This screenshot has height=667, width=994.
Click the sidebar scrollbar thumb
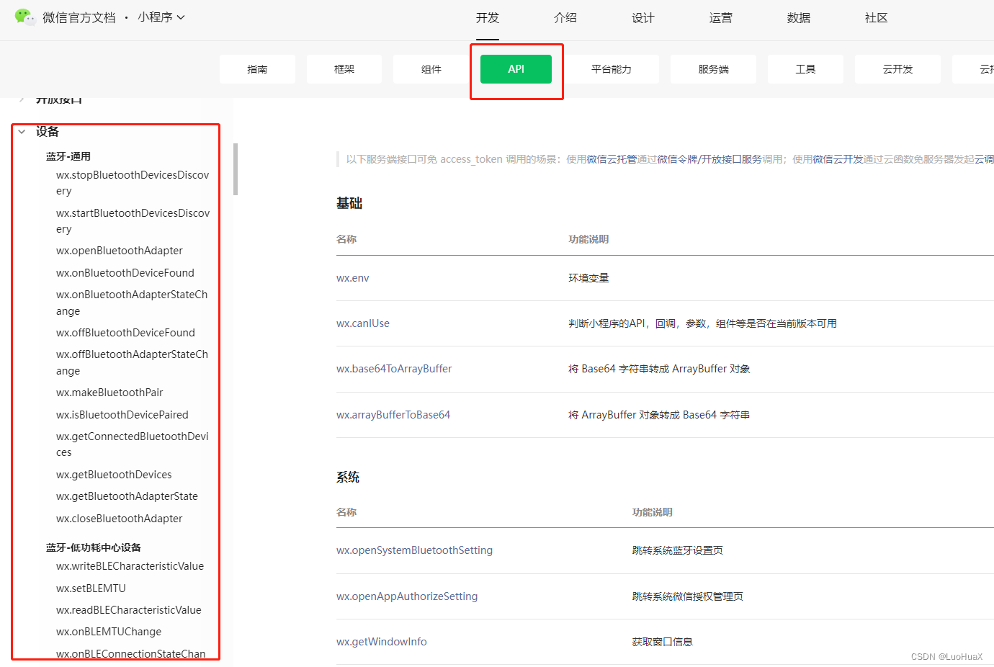pos(236,169)
